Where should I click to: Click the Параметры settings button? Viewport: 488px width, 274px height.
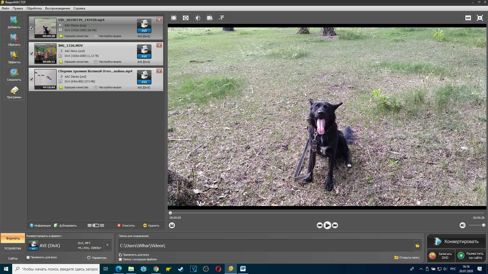[x=97, y=258]
